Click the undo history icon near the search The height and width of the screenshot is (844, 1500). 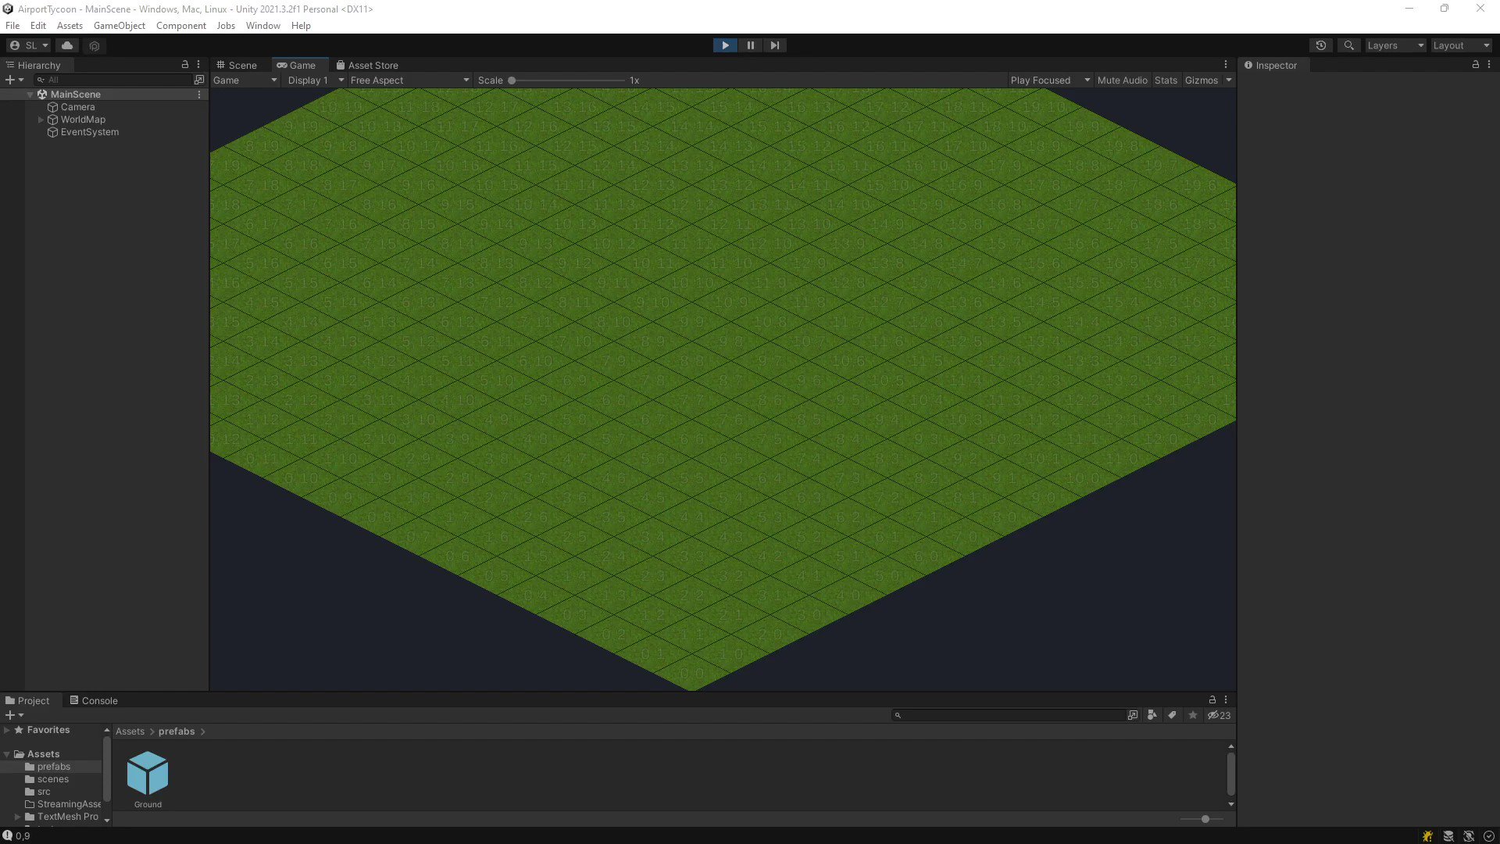click(x=1321, y=45)
